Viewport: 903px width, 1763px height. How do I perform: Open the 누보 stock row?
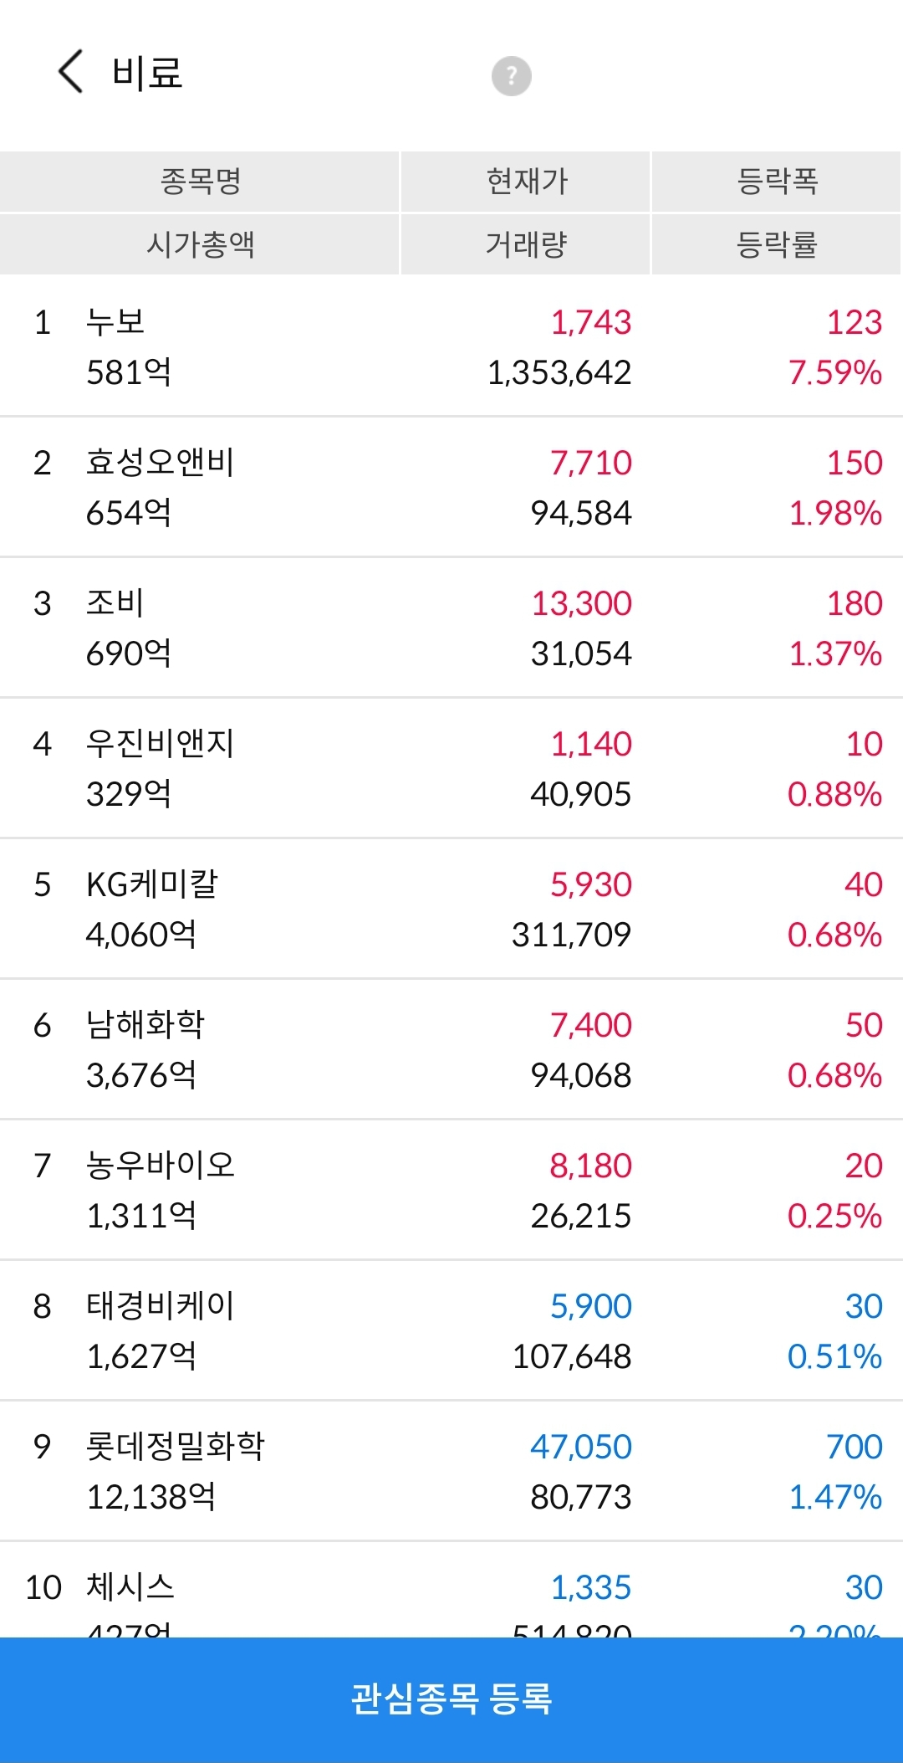[451, 346]
